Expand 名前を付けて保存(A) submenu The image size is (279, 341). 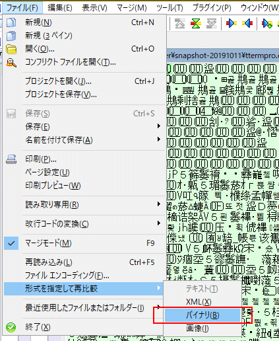(84, 140)
